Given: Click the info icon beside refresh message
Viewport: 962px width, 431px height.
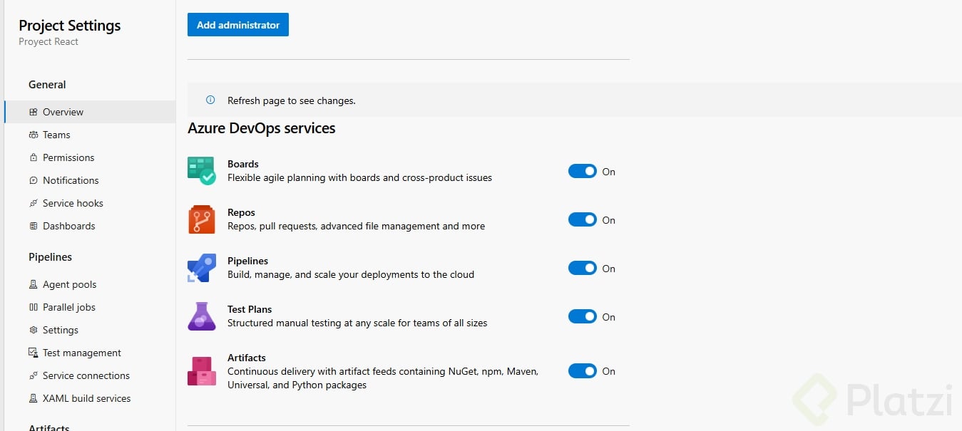Looking at the screenshot, I should (x=210, y=100).
